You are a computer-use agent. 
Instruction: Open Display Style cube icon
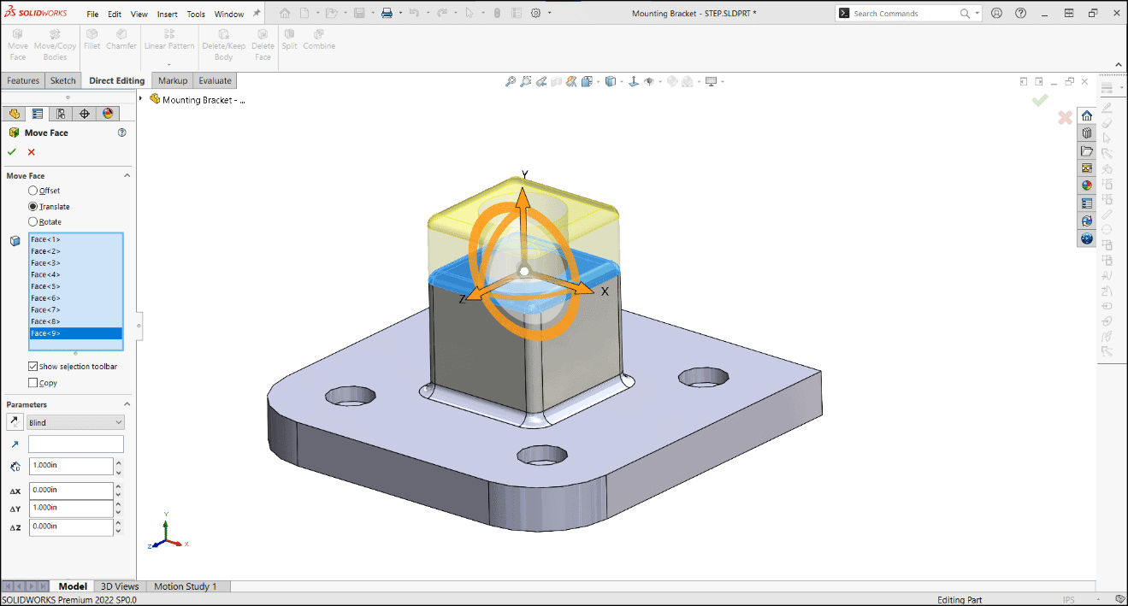[x=610, y=81]
